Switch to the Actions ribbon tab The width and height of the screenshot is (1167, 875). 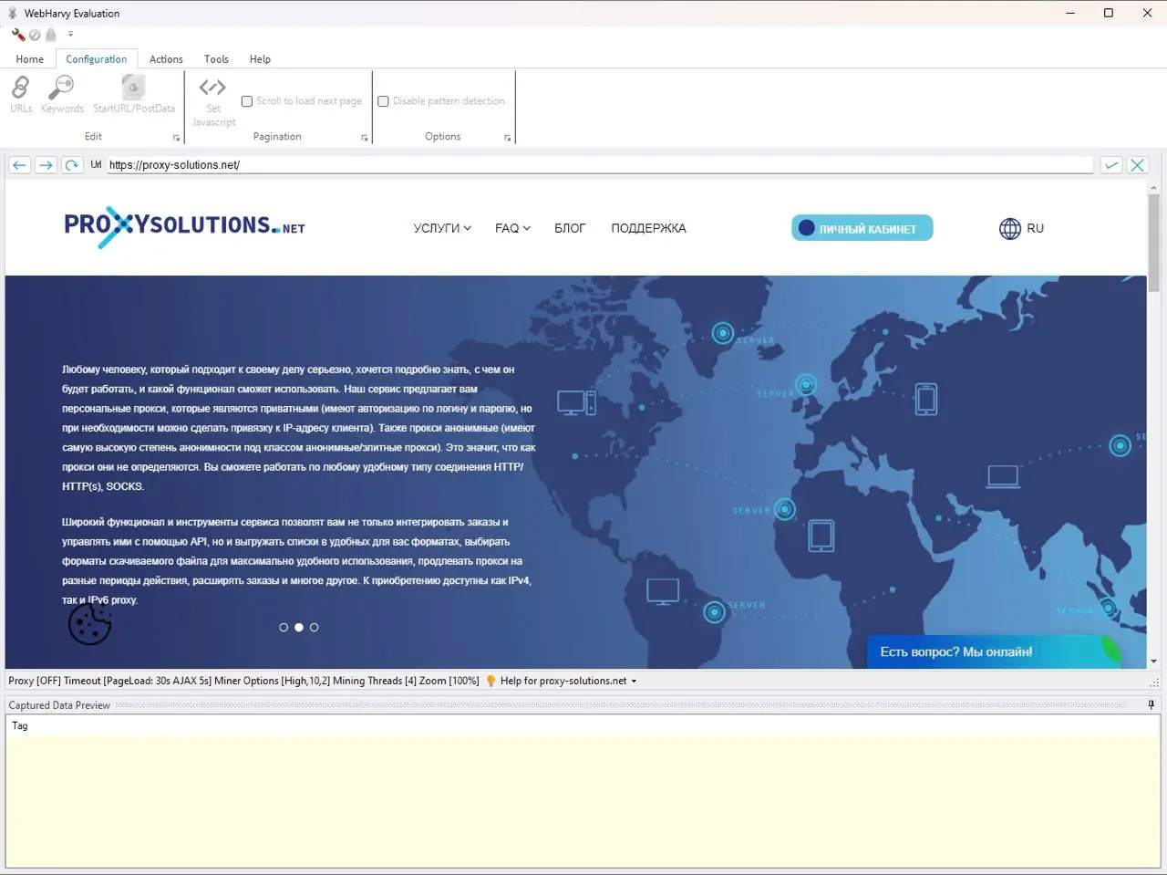coord(166,59)
